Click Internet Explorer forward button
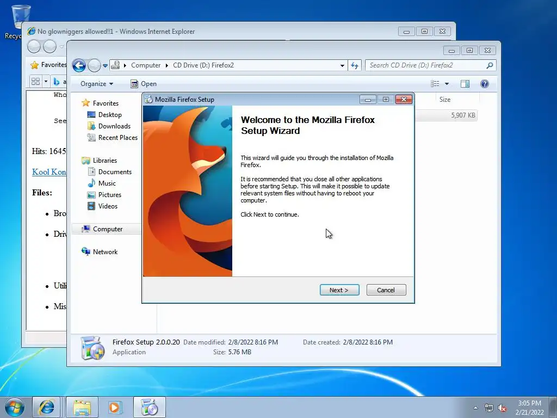557x418 pixels. pyautogui.click(x=49, y=46)
